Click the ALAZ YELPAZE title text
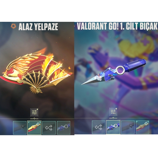 (38, 27)
